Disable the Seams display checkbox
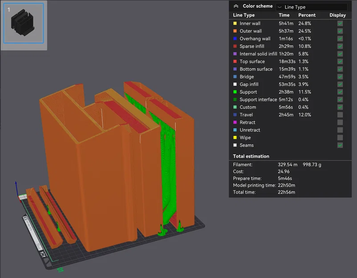The width and height of the screenshot is (357, 278). 340,145
